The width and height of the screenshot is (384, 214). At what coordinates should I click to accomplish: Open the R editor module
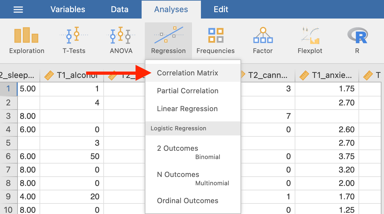(357, 40)
